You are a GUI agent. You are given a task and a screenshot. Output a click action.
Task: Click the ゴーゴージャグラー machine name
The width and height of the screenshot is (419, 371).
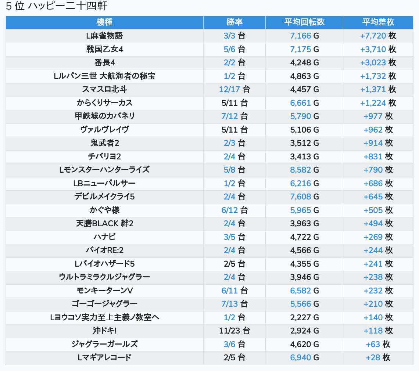(104, 304)
